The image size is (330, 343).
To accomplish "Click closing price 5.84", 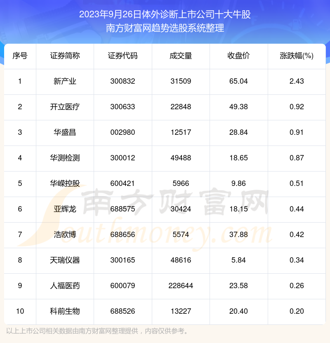I will (x=238, y=260).
